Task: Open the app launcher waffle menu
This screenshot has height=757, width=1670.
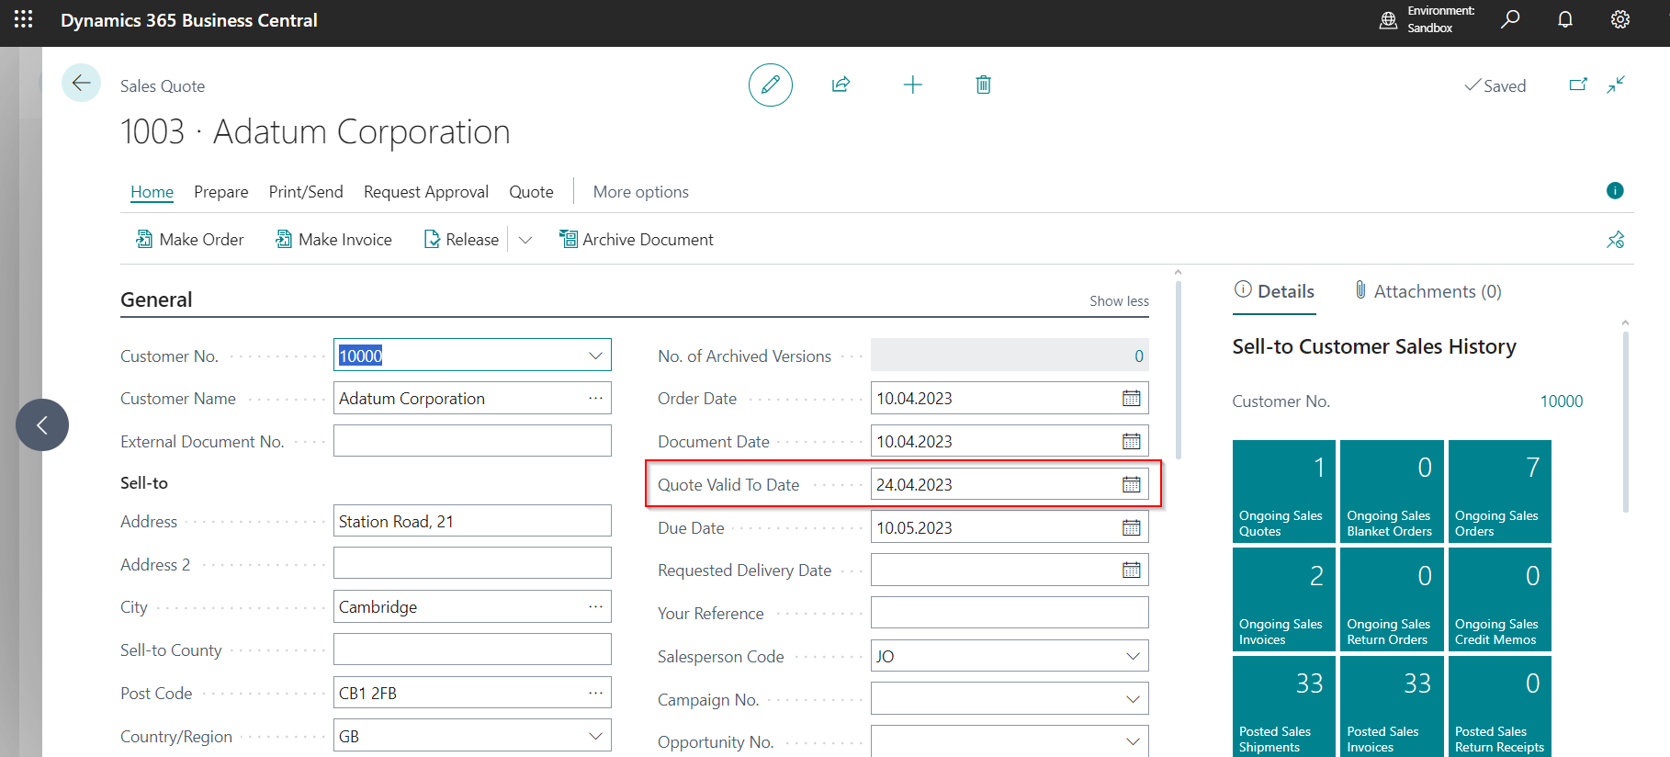Action: coord(24,19)
